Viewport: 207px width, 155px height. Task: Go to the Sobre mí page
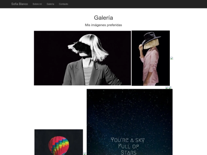[37, 4]
